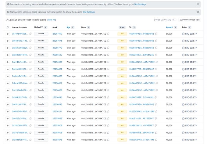207x144 pixels.
Task: Open the Token column filter
Action: (190, 27)
